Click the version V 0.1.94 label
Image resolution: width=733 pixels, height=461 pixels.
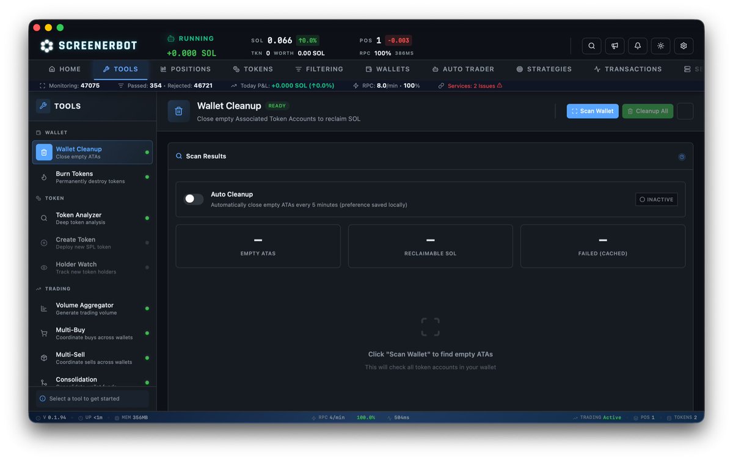pos(51,418)
